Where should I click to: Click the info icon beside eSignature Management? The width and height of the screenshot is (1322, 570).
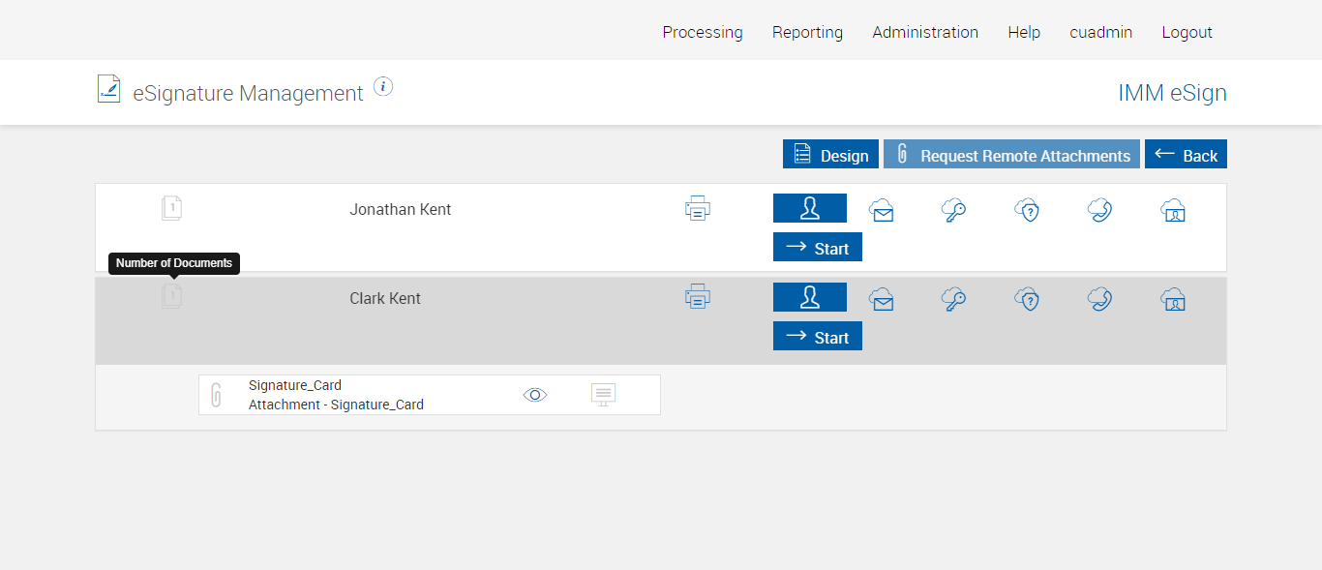point(383,87)
